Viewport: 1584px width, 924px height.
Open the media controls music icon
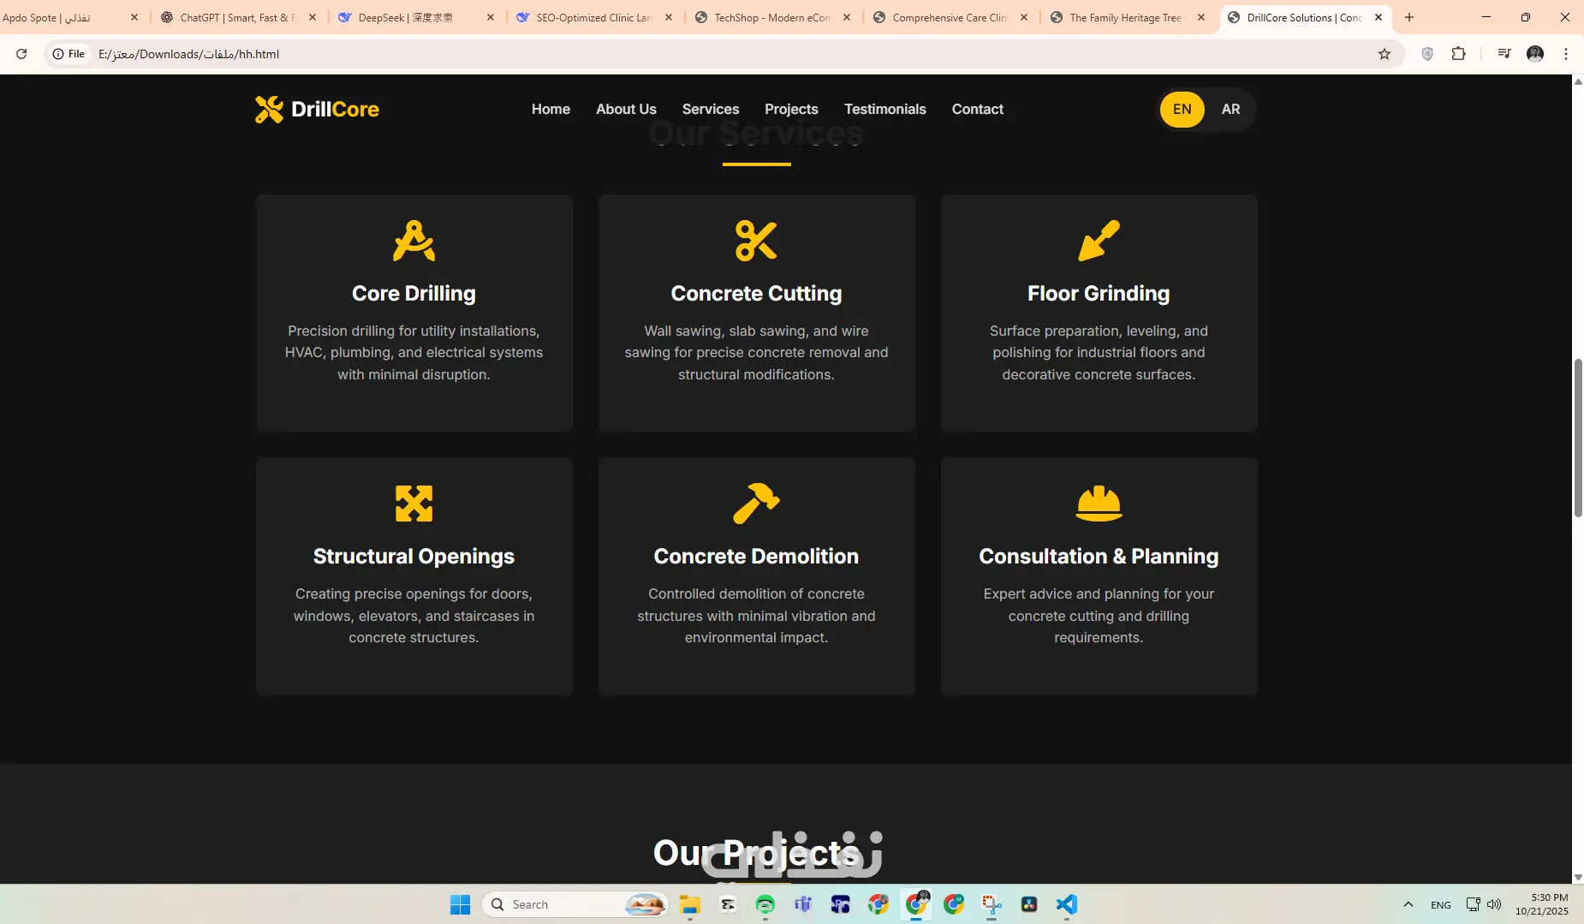coord(1504,54)
